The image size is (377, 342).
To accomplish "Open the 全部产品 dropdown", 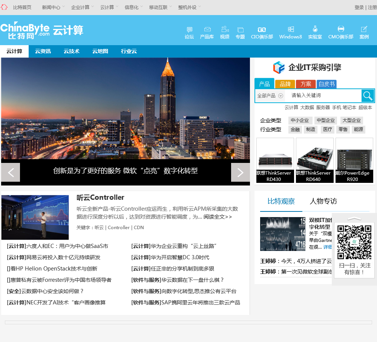I will coord(270,96).
